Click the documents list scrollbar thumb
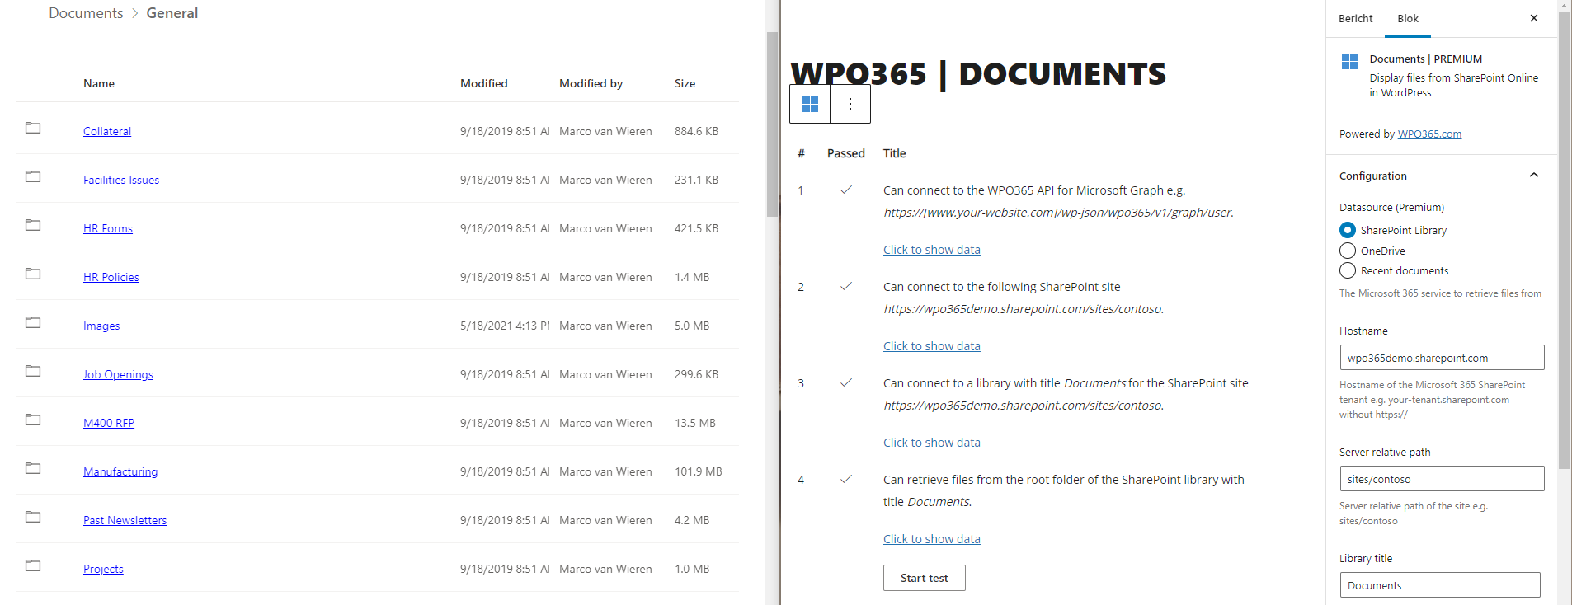The image size is (1572, 605). point(772,124)
